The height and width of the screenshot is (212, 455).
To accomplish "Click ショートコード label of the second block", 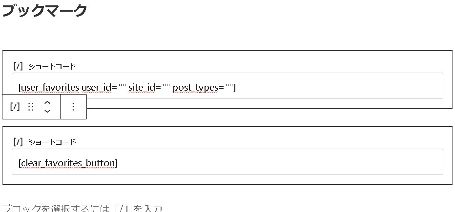I will [52, 142].
